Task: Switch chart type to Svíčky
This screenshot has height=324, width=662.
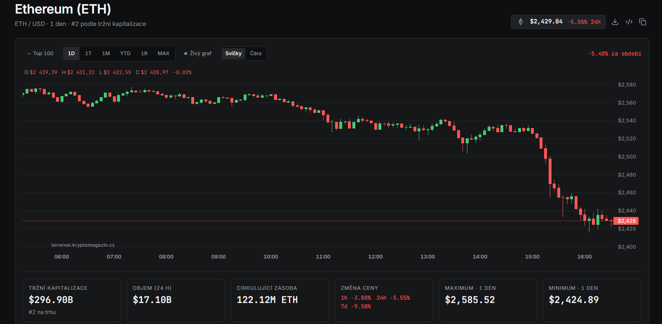Action: pyautogui.click(x=233, y=54)
